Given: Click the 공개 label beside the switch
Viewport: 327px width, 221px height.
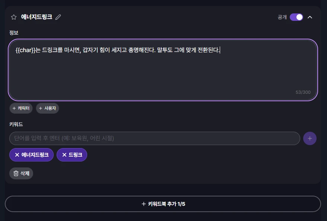Looking at the screenshot, I should (282, 17).
